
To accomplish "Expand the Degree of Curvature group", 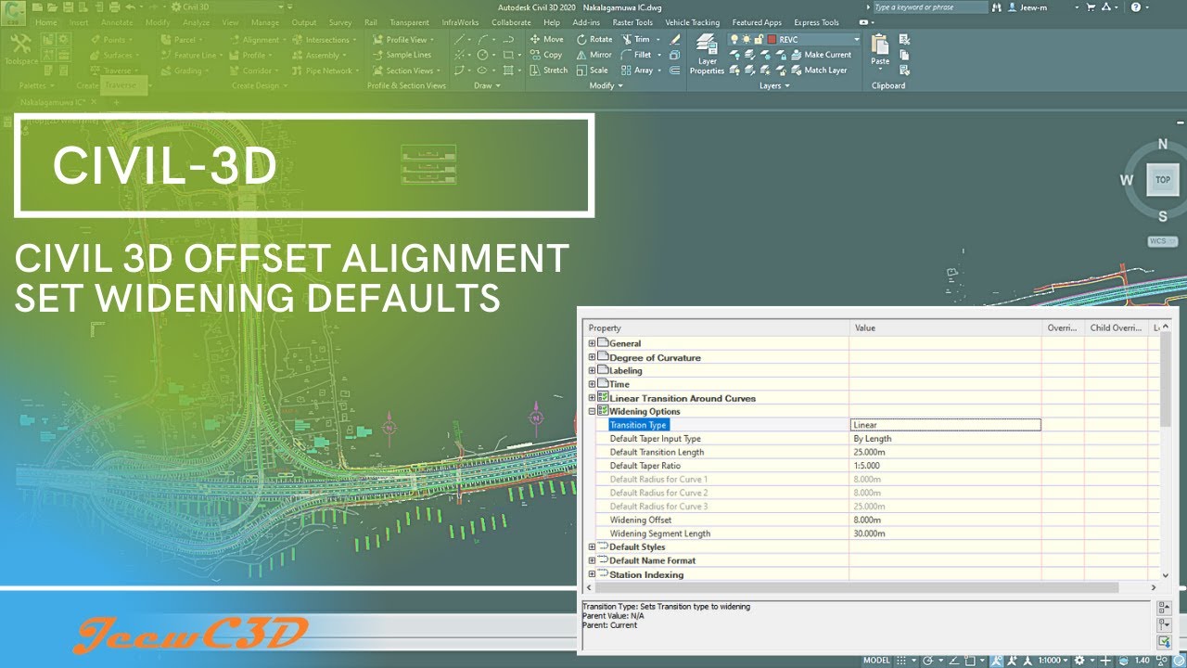I will point(592,357).
